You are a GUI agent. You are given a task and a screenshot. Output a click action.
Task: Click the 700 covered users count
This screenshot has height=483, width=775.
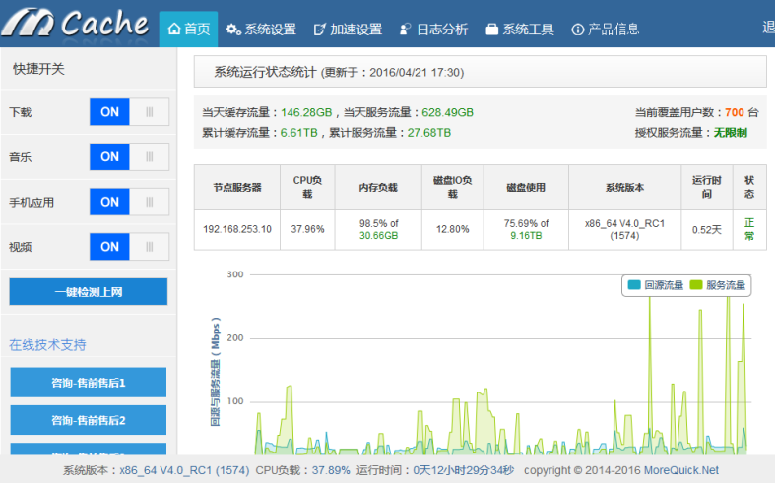pyautogui.click(x=735, y=112)
